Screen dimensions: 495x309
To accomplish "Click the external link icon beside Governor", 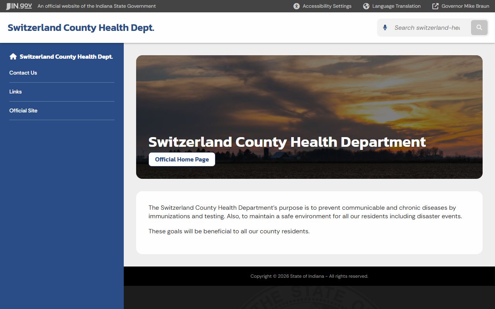I will pos(435,6).
